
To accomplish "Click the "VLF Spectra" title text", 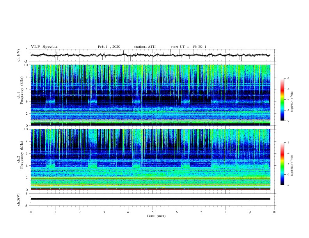I will [x=44, y=47].
